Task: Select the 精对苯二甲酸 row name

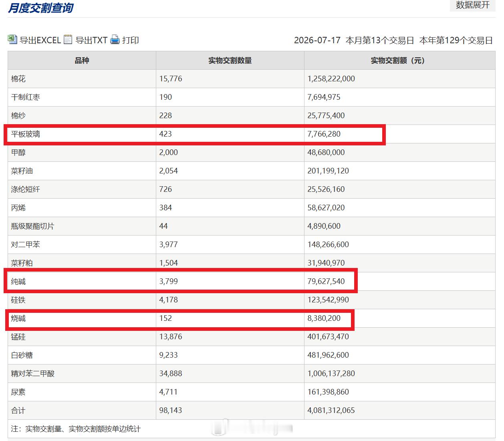Action: coord(32,374)
